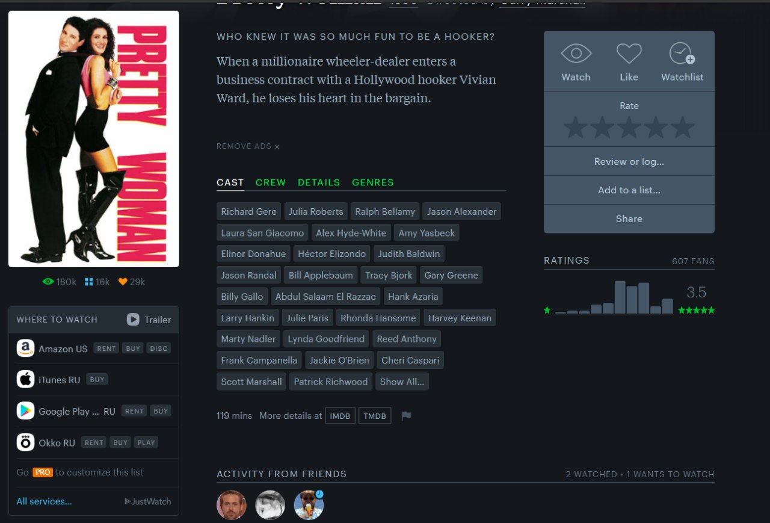Click the 180k watched eye stat
This screenshot has height=523, width=770.
60,282
